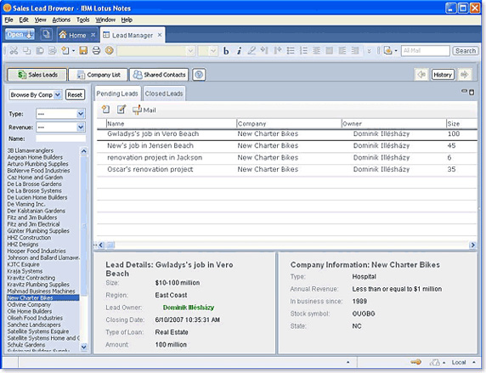The image size is (486, 373).
Task: Open the Browse By Comp dropdown
Action: pyautogui.click(x=36, y=95)
